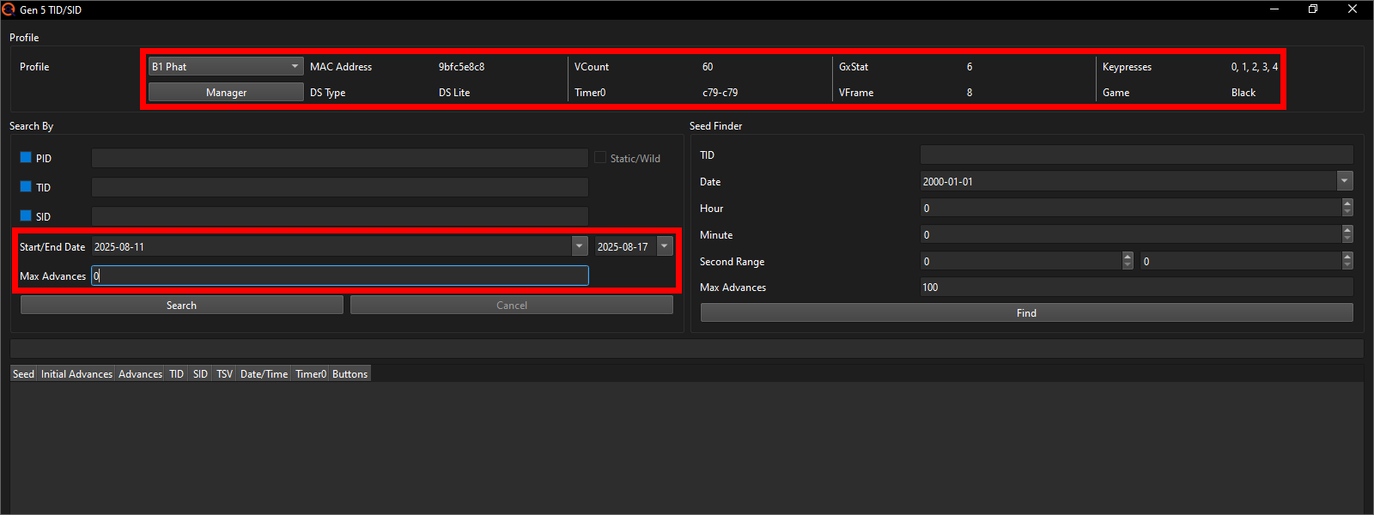Sort by the Seed column header
This screenshot has height=515, width=1374.
(x=24, y=373)
